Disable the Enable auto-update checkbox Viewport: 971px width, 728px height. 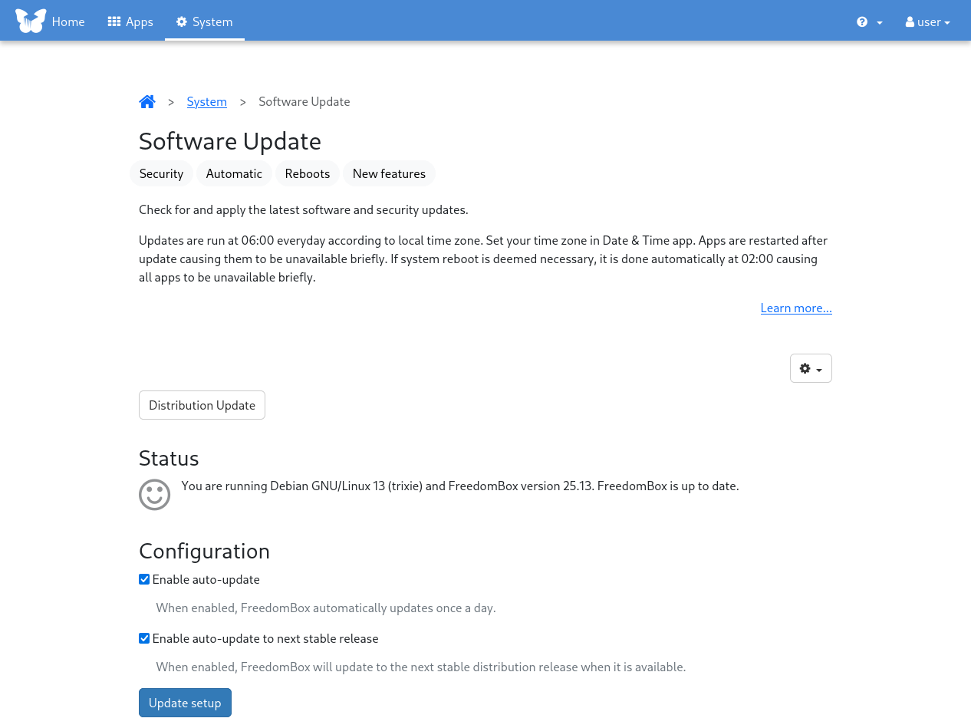[144, 578]
